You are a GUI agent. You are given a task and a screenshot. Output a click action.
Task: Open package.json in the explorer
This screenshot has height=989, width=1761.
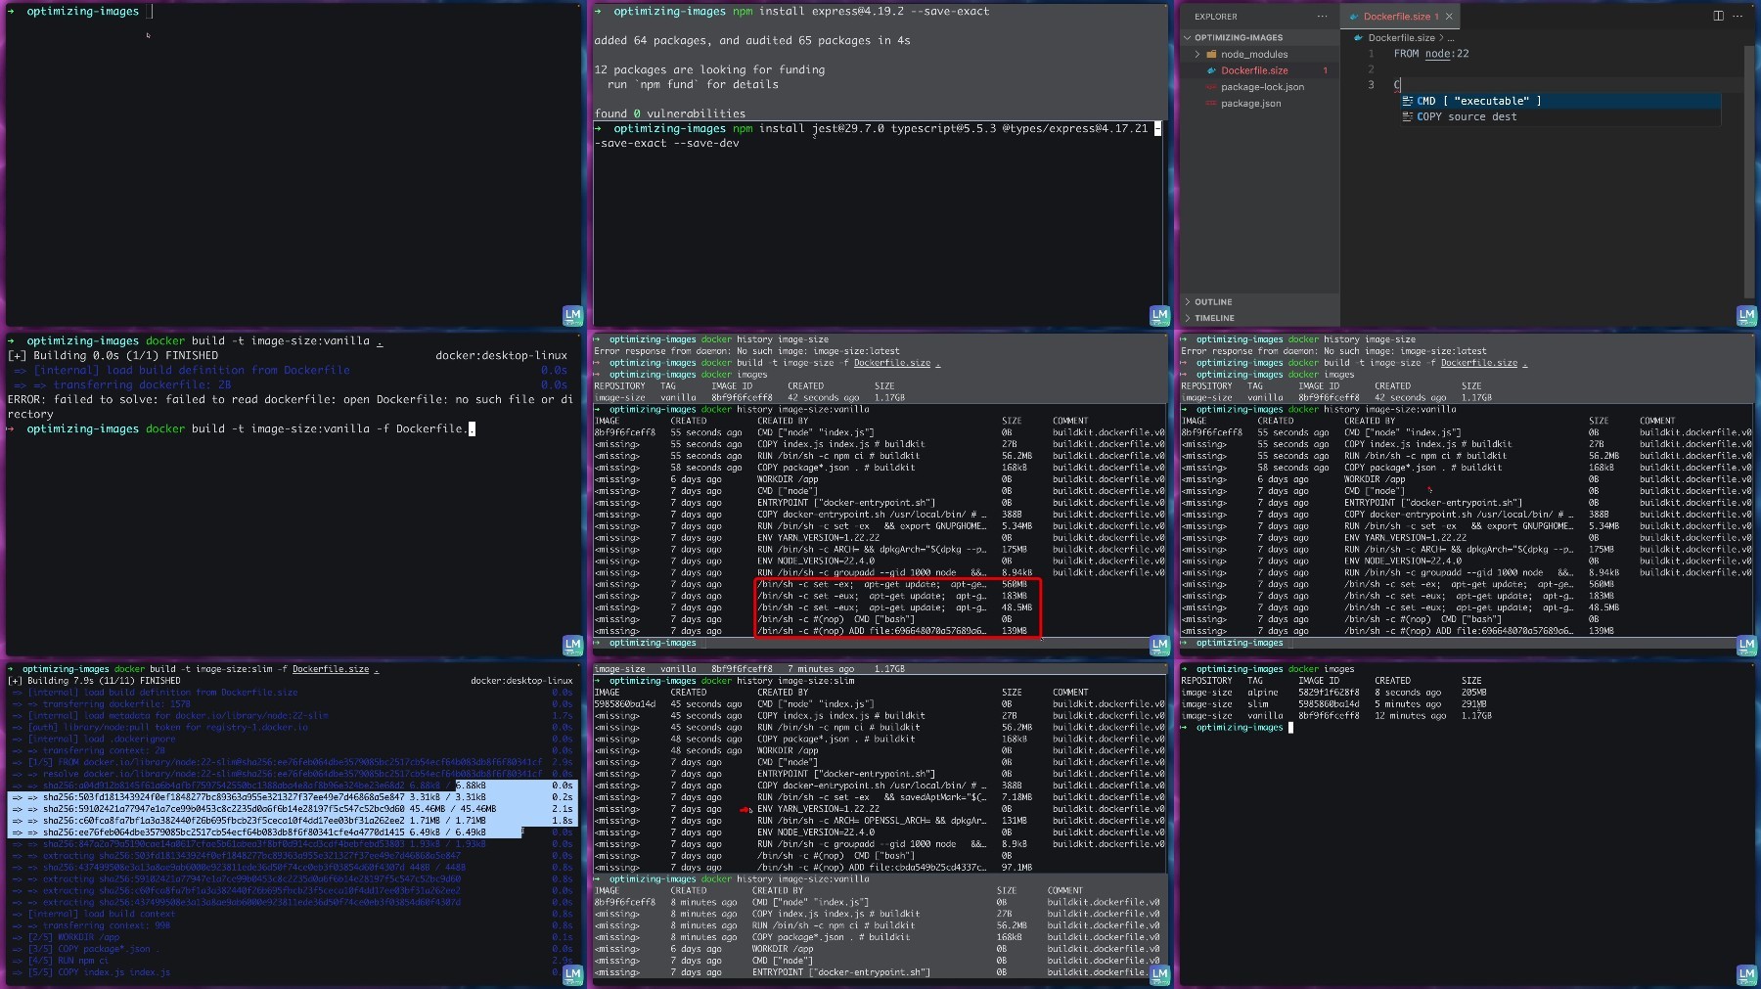tap(1250, 104)
